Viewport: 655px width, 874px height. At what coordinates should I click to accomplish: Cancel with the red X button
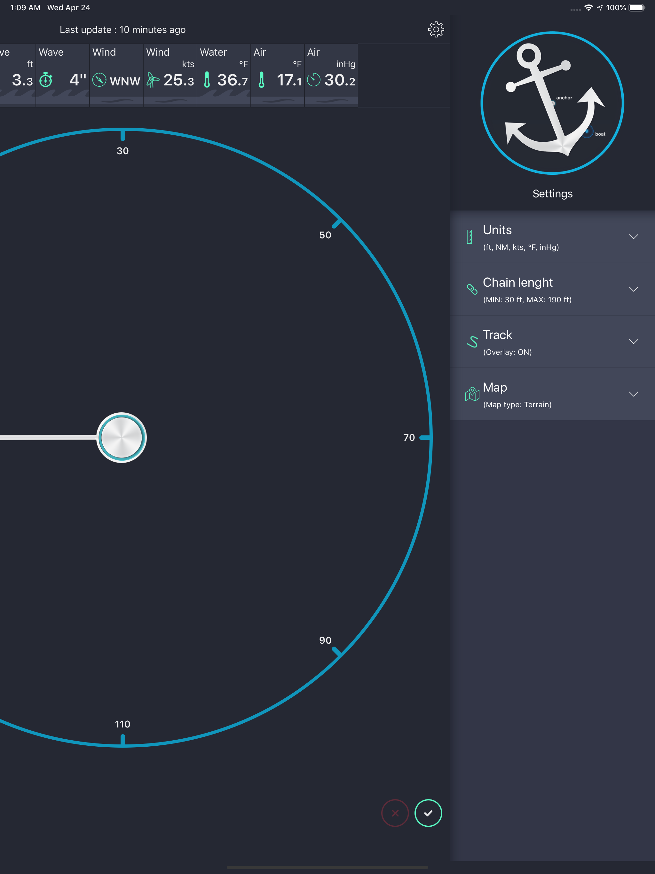tap(395, 813)
